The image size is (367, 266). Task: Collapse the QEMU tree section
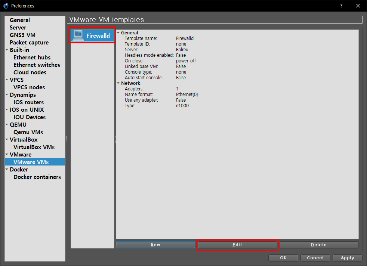[x=7, y=124]
